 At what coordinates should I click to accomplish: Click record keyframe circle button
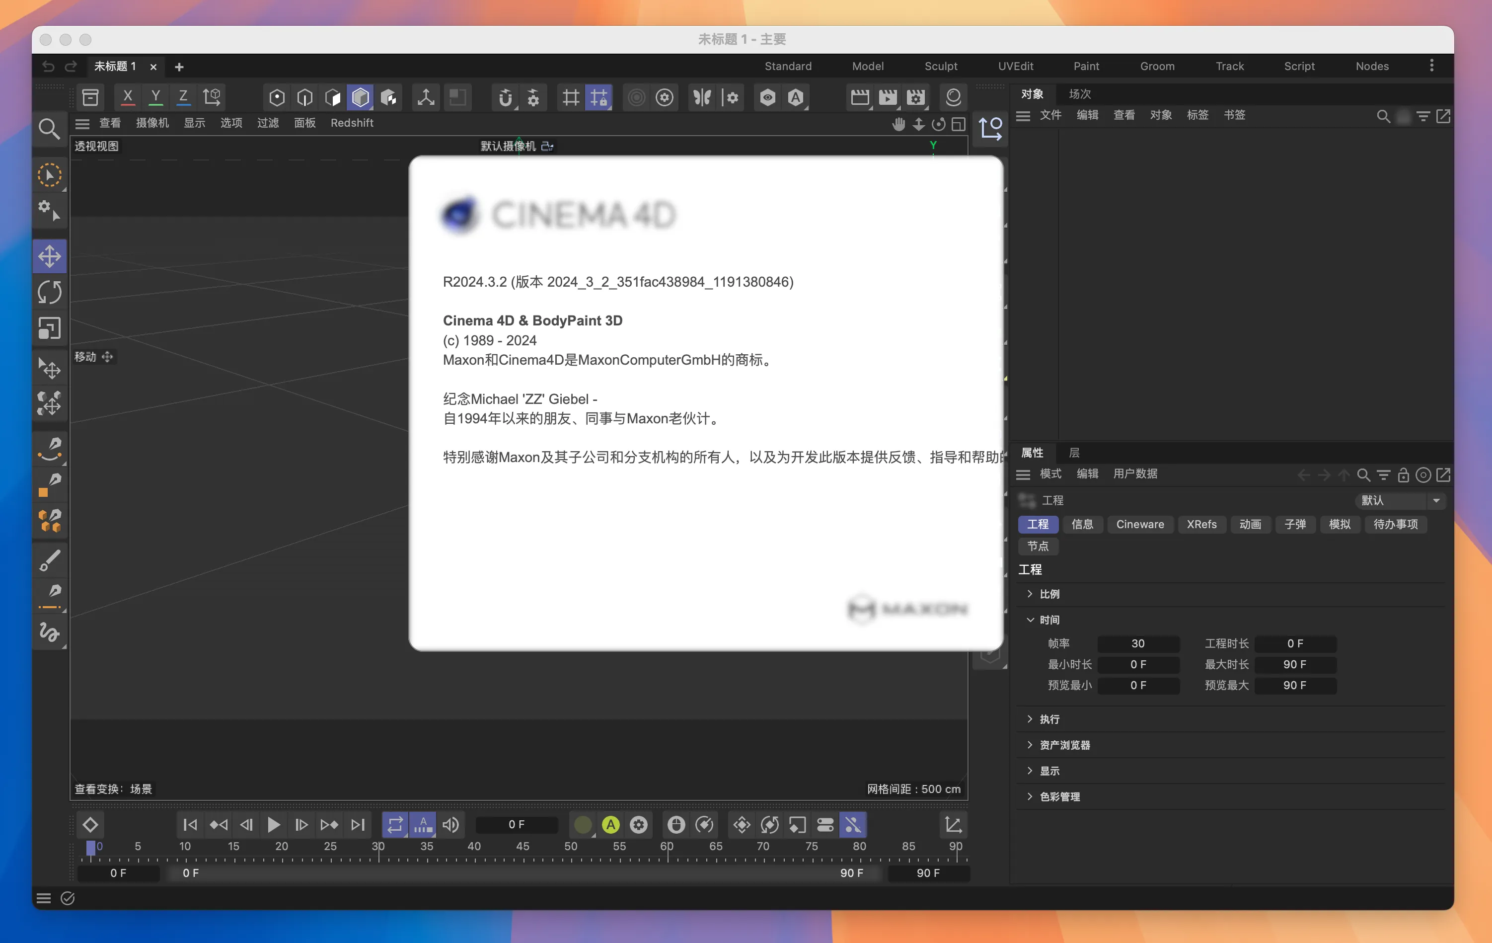coord(583,825)
